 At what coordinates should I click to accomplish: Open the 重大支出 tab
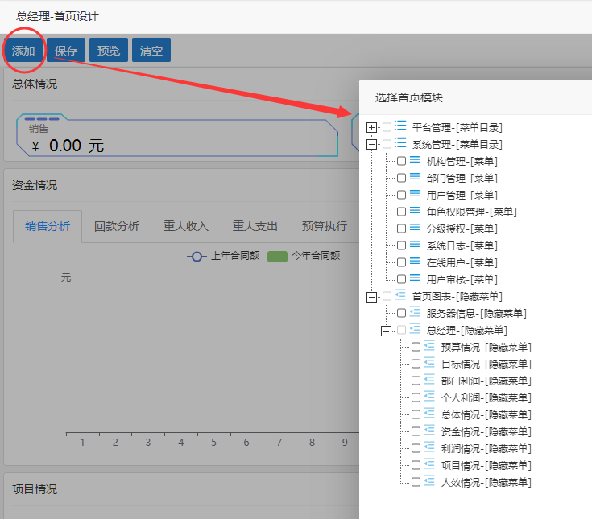pyautogui.click(x=255, y=226)
